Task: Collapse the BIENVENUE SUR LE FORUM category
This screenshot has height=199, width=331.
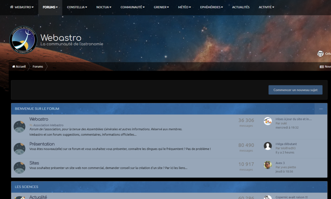Action: click(321, 109)
